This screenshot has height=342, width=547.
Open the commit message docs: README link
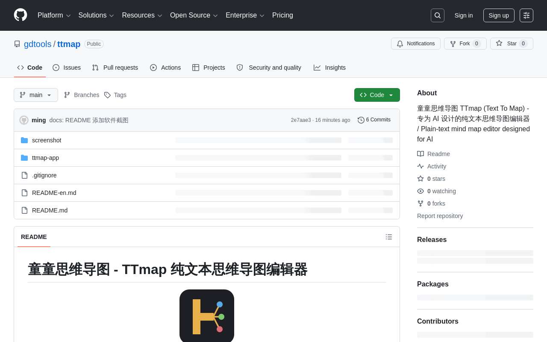pyautogui.click(x=89, y=120)
